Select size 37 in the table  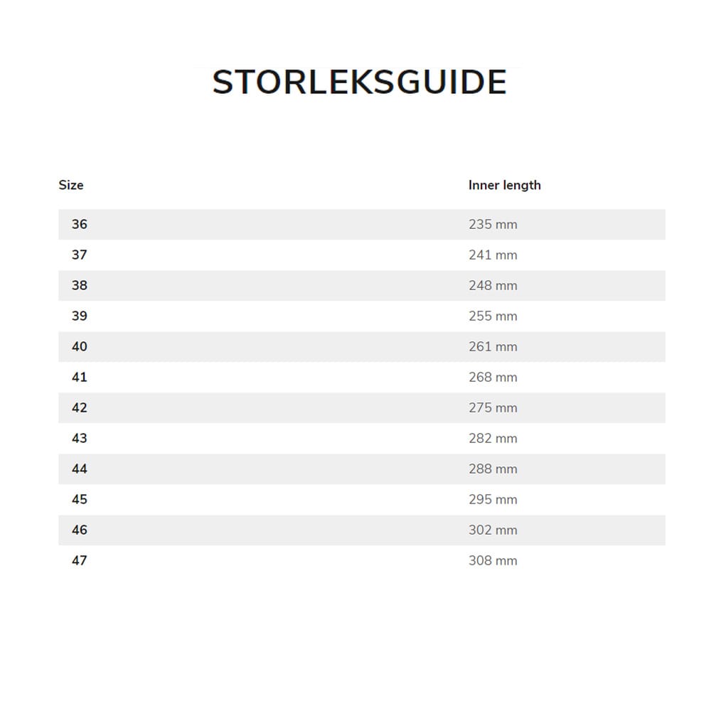80,255
